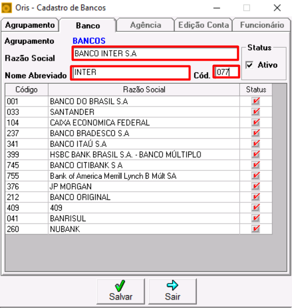Toggle status check for NUBANK row
The width and height of the screenshot is (292, 308).
[x=256, y=229]
